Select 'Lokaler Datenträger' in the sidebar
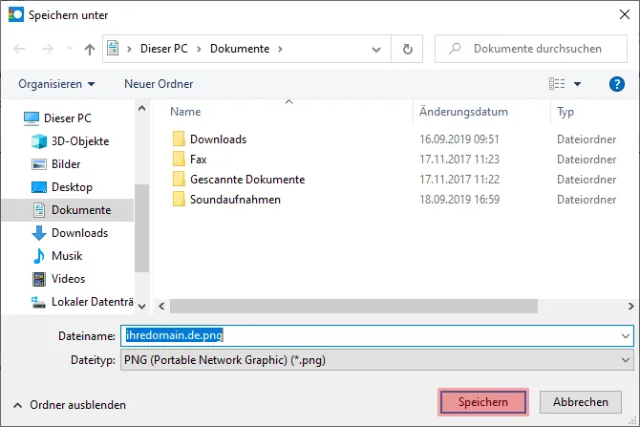Screen dimensions: 640x427 [x=93, y=301]
